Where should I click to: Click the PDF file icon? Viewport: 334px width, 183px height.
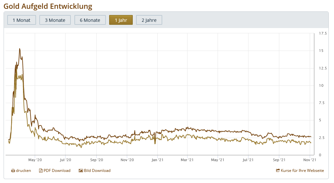click(41, 171)
